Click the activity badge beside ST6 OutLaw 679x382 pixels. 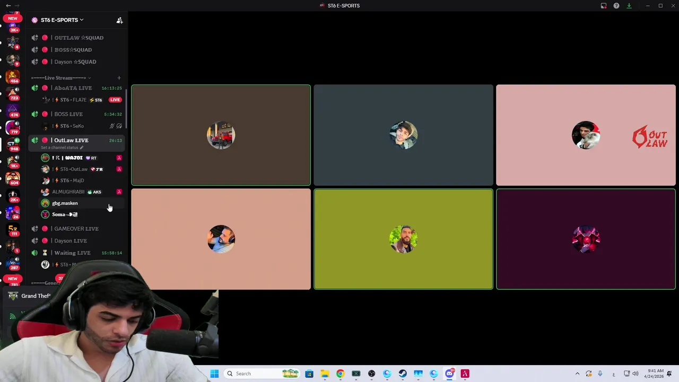119,169
